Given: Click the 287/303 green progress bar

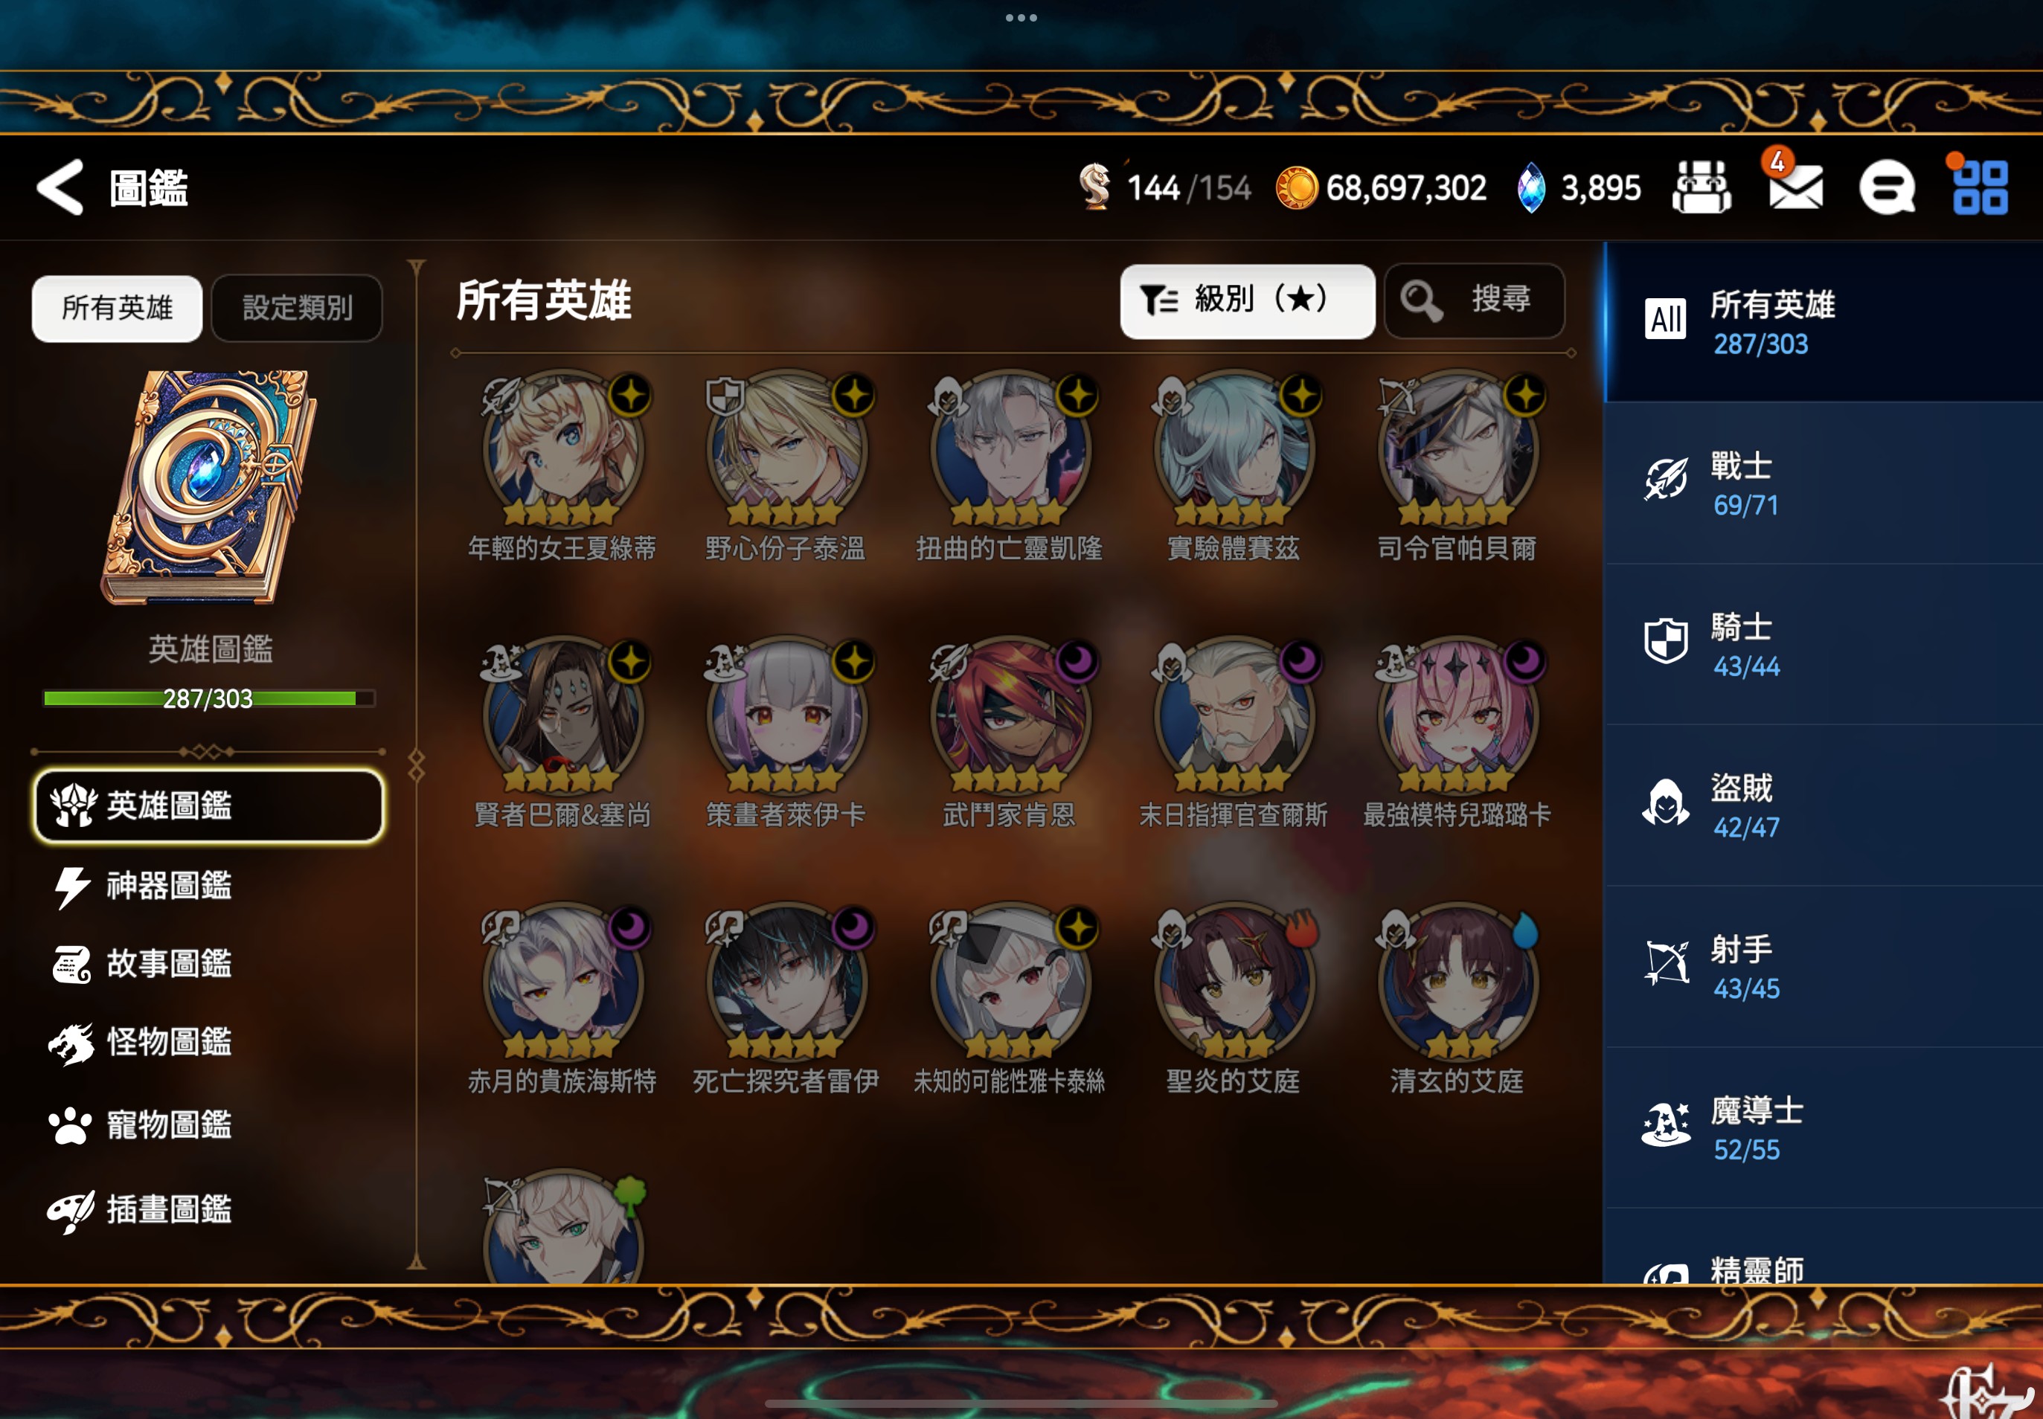Looking at the screenshot, I should click(209, 698).
